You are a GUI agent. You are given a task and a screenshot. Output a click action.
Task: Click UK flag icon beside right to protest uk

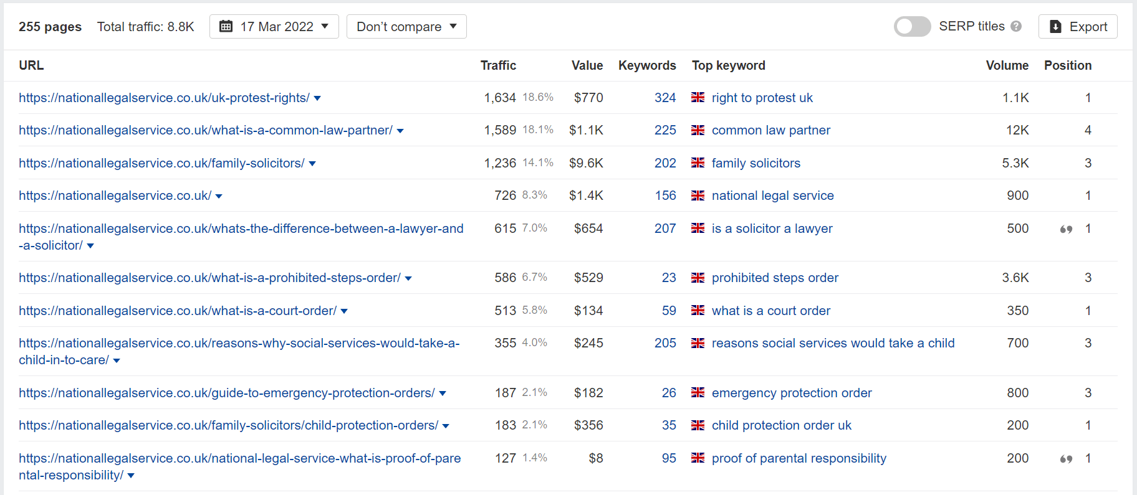pos(698,98)
